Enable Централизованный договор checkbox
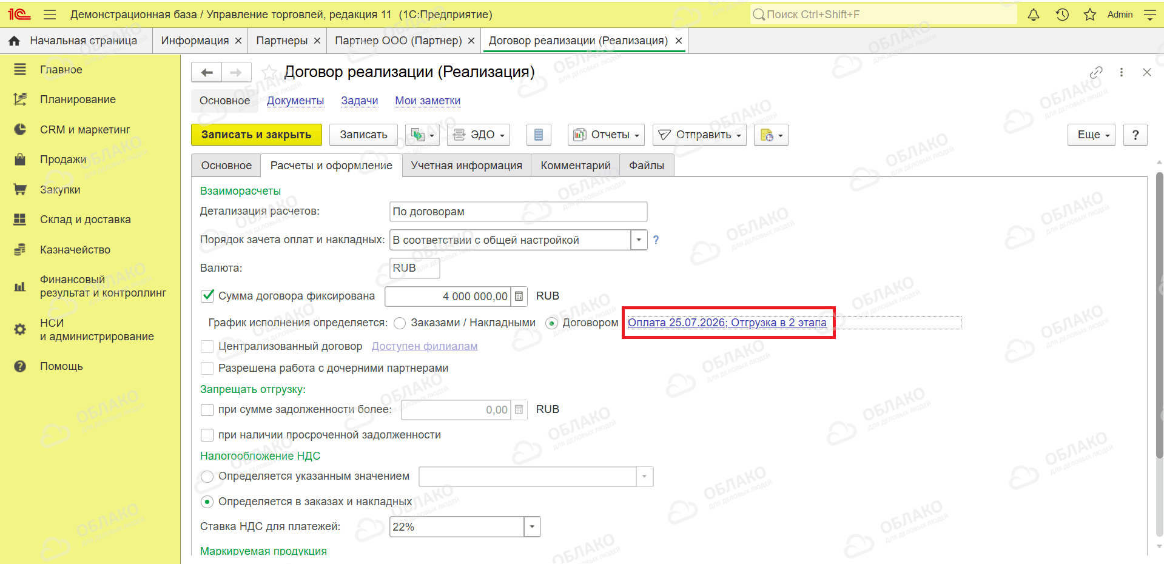The image size is (1164, 564). (207, 346)
